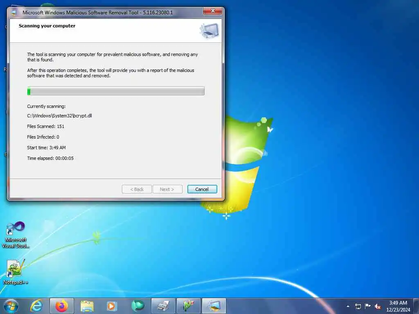Open the taskbar clock showing 3:49 AM
Image resolution: width=419 pixels, height=314 pixels.
[398, 306]
